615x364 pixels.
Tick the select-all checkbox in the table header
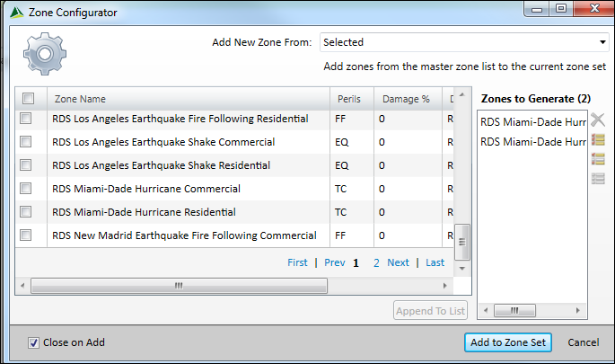click(x=28, y=99)
